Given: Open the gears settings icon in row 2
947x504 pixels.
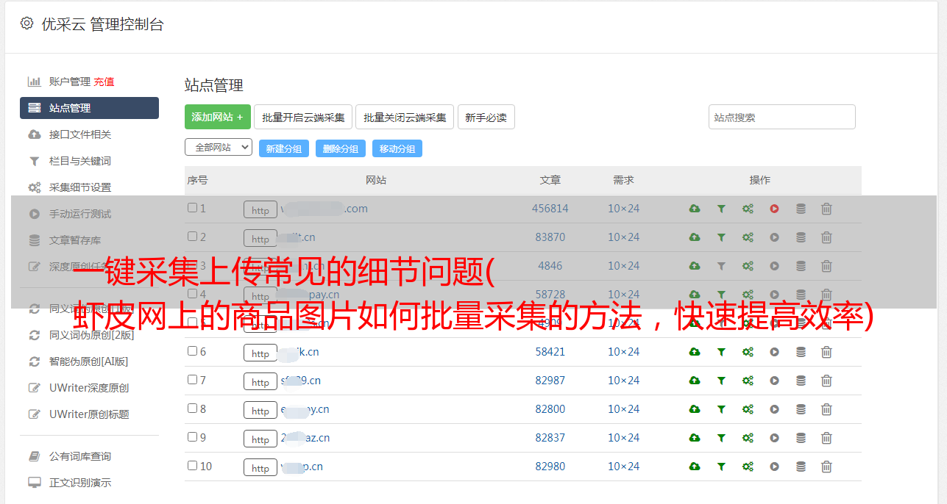Looking at the screenshot, I should click(748, 237).
